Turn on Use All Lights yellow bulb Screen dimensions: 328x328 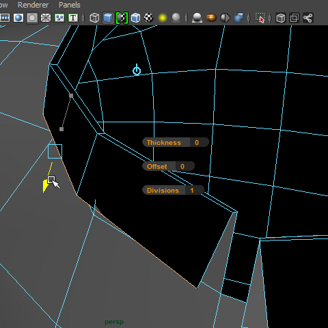[163, 18]
